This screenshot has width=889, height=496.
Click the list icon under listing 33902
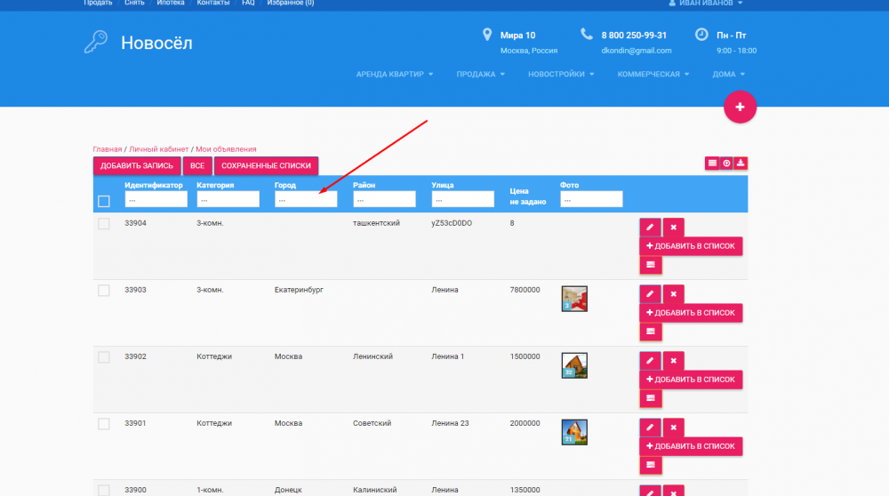pyautogui.click(x=650, y=397)
